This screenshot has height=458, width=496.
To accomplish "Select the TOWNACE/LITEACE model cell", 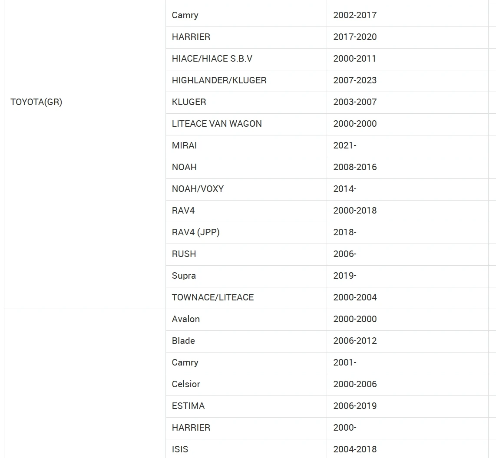I will [x=212, y=297].
